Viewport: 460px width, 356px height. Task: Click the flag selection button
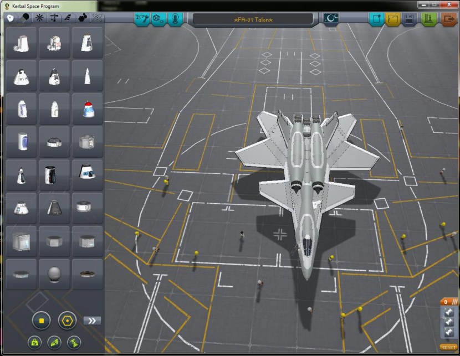(331, 19)
